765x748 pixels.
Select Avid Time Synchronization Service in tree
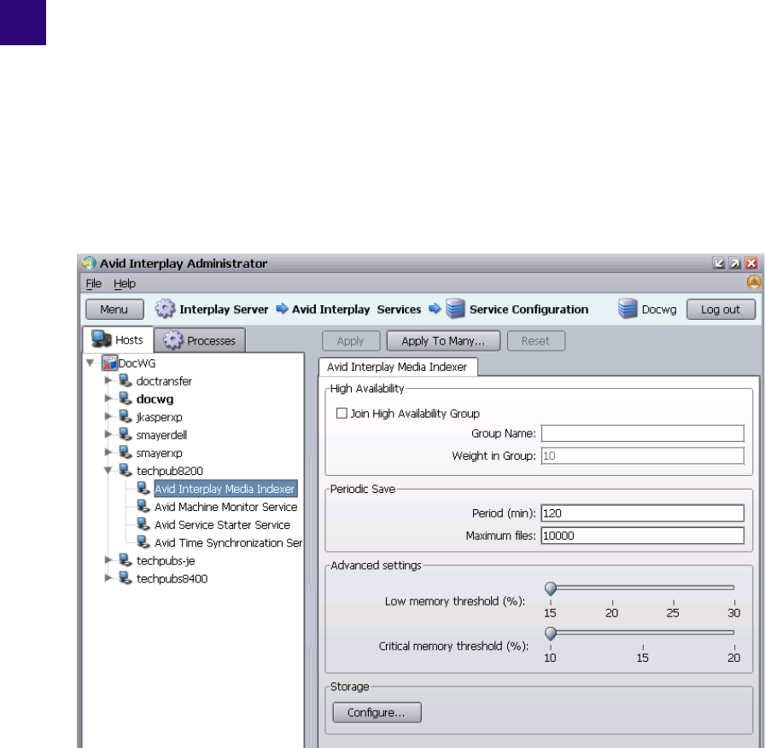228,542
